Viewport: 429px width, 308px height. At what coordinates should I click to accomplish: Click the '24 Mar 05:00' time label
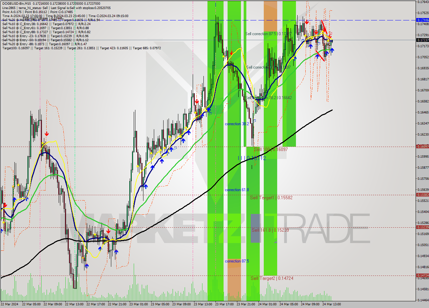pos(289,304)
